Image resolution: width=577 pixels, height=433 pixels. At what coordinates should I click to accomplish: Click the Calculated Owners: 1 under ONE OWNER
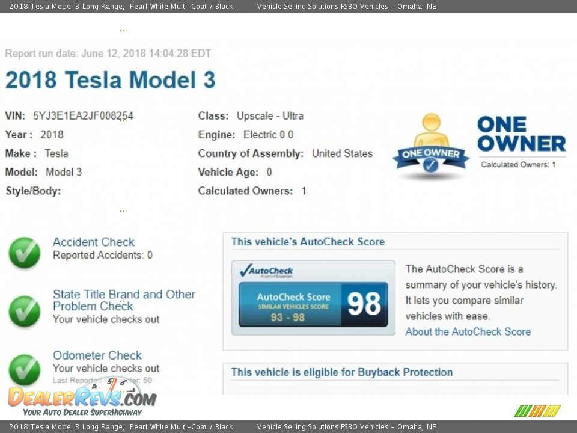tap(518, 165)
